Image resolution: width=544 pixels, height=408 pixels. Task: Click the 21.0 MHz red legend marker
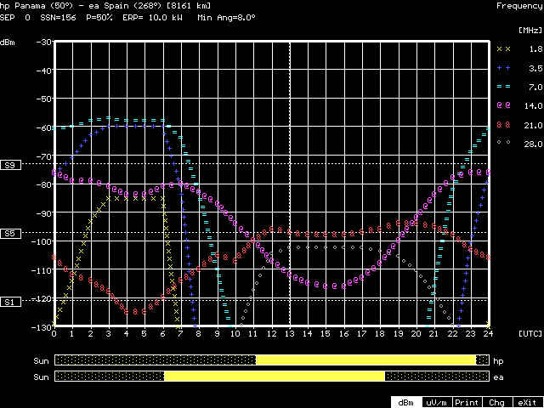tap(504, 125)
